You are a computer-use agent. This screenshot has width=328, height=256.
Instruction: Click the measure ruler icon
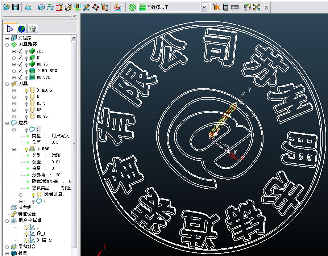[x=235, y=7]
